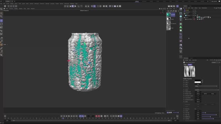The height and width of the screenshot is (124, 221).
Task: Open the viewport hamburger menu
Action: click(4, 9)
